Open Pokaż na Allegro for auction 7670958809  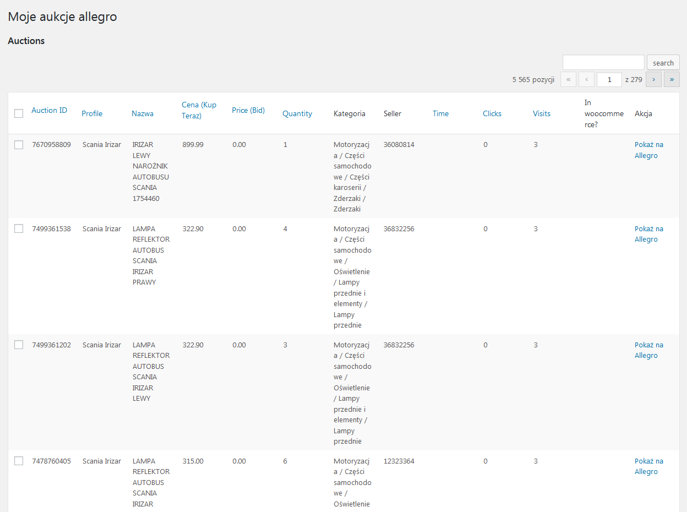pyautogui.click(x=649, y=150)
